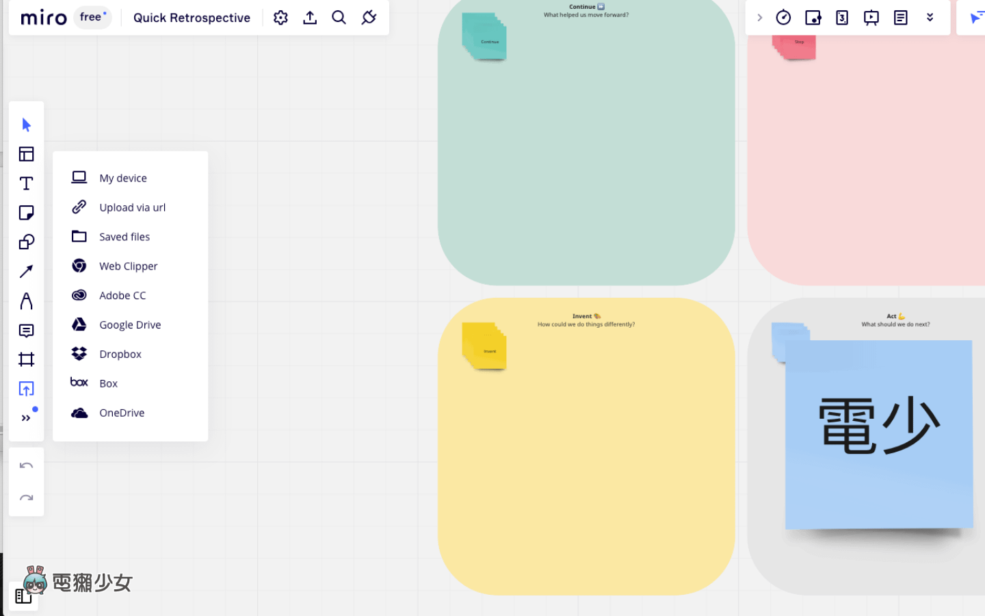
Task: Select the Shapes tool
Action: [26, 242]
